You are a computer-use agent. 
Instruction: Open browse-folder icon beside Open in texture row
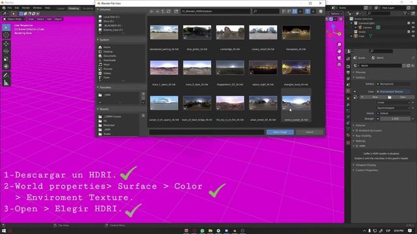pyautogui.click(x=390, y=97)
